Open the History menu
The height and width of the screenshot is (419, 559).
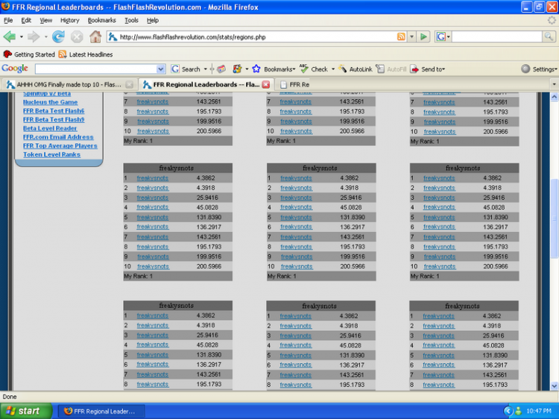69,20
